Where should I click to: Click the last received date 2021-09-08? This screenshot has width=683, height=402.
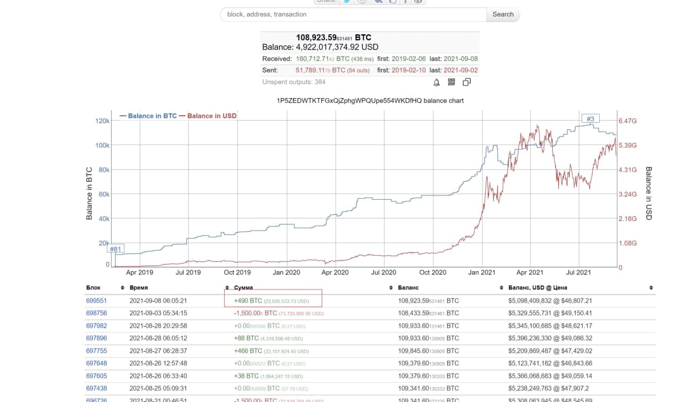(460, 59)
